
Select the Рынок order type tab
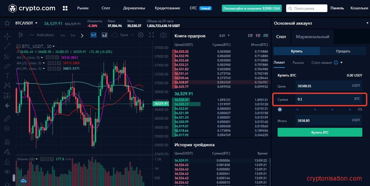[298, 63]
